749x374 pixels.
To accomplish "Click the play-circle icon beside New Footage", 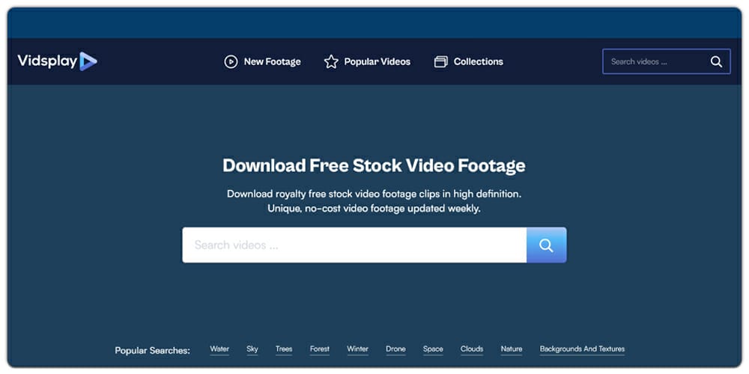I will coord(231,62).
